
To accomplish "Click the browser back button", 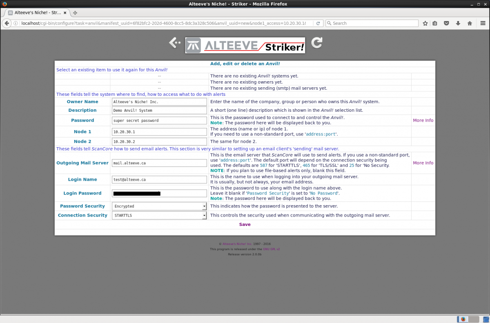I will [7, 23].
